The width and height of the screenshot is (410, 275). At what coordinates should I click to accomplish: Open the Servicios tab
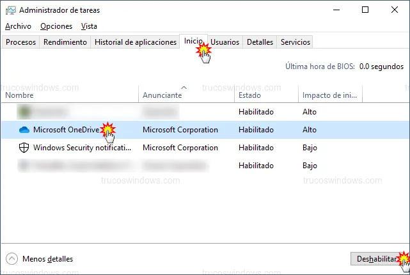(296, 42)
